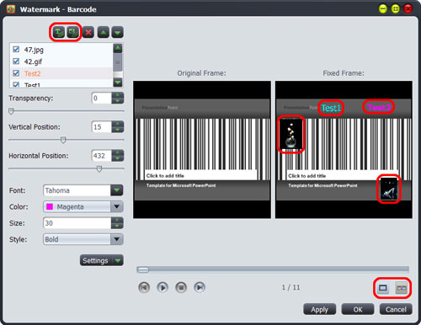
Task: Click the Transparency slider handle
Action: [11, 111]
